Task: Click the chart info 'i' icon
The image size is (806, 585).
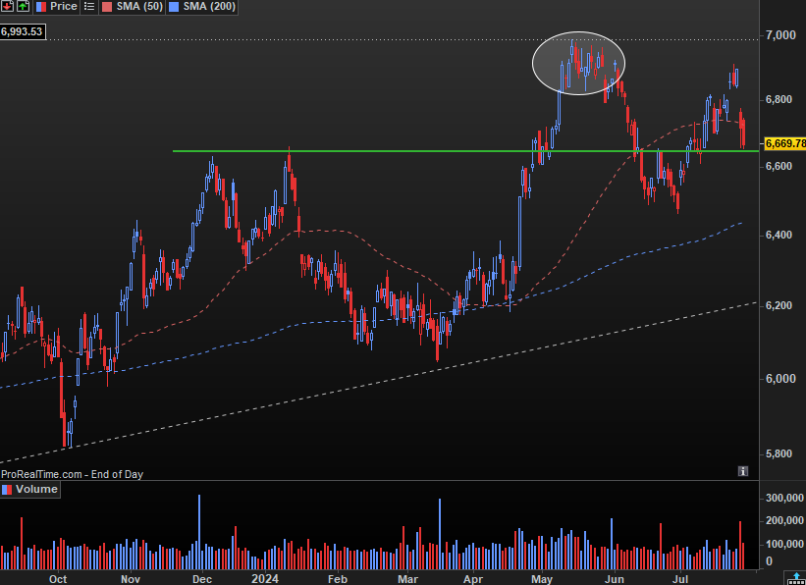Action: (743, 471)
